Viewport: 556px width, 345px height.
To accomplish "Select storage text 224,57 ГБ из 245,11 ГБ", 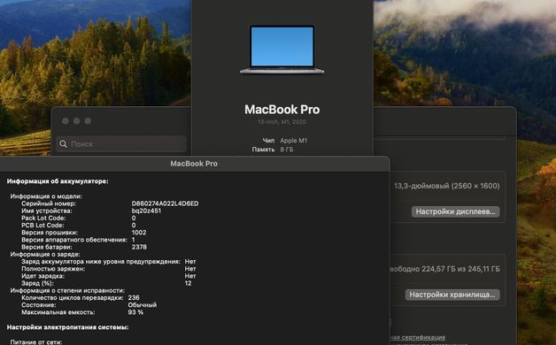I will tap(460, 269).
